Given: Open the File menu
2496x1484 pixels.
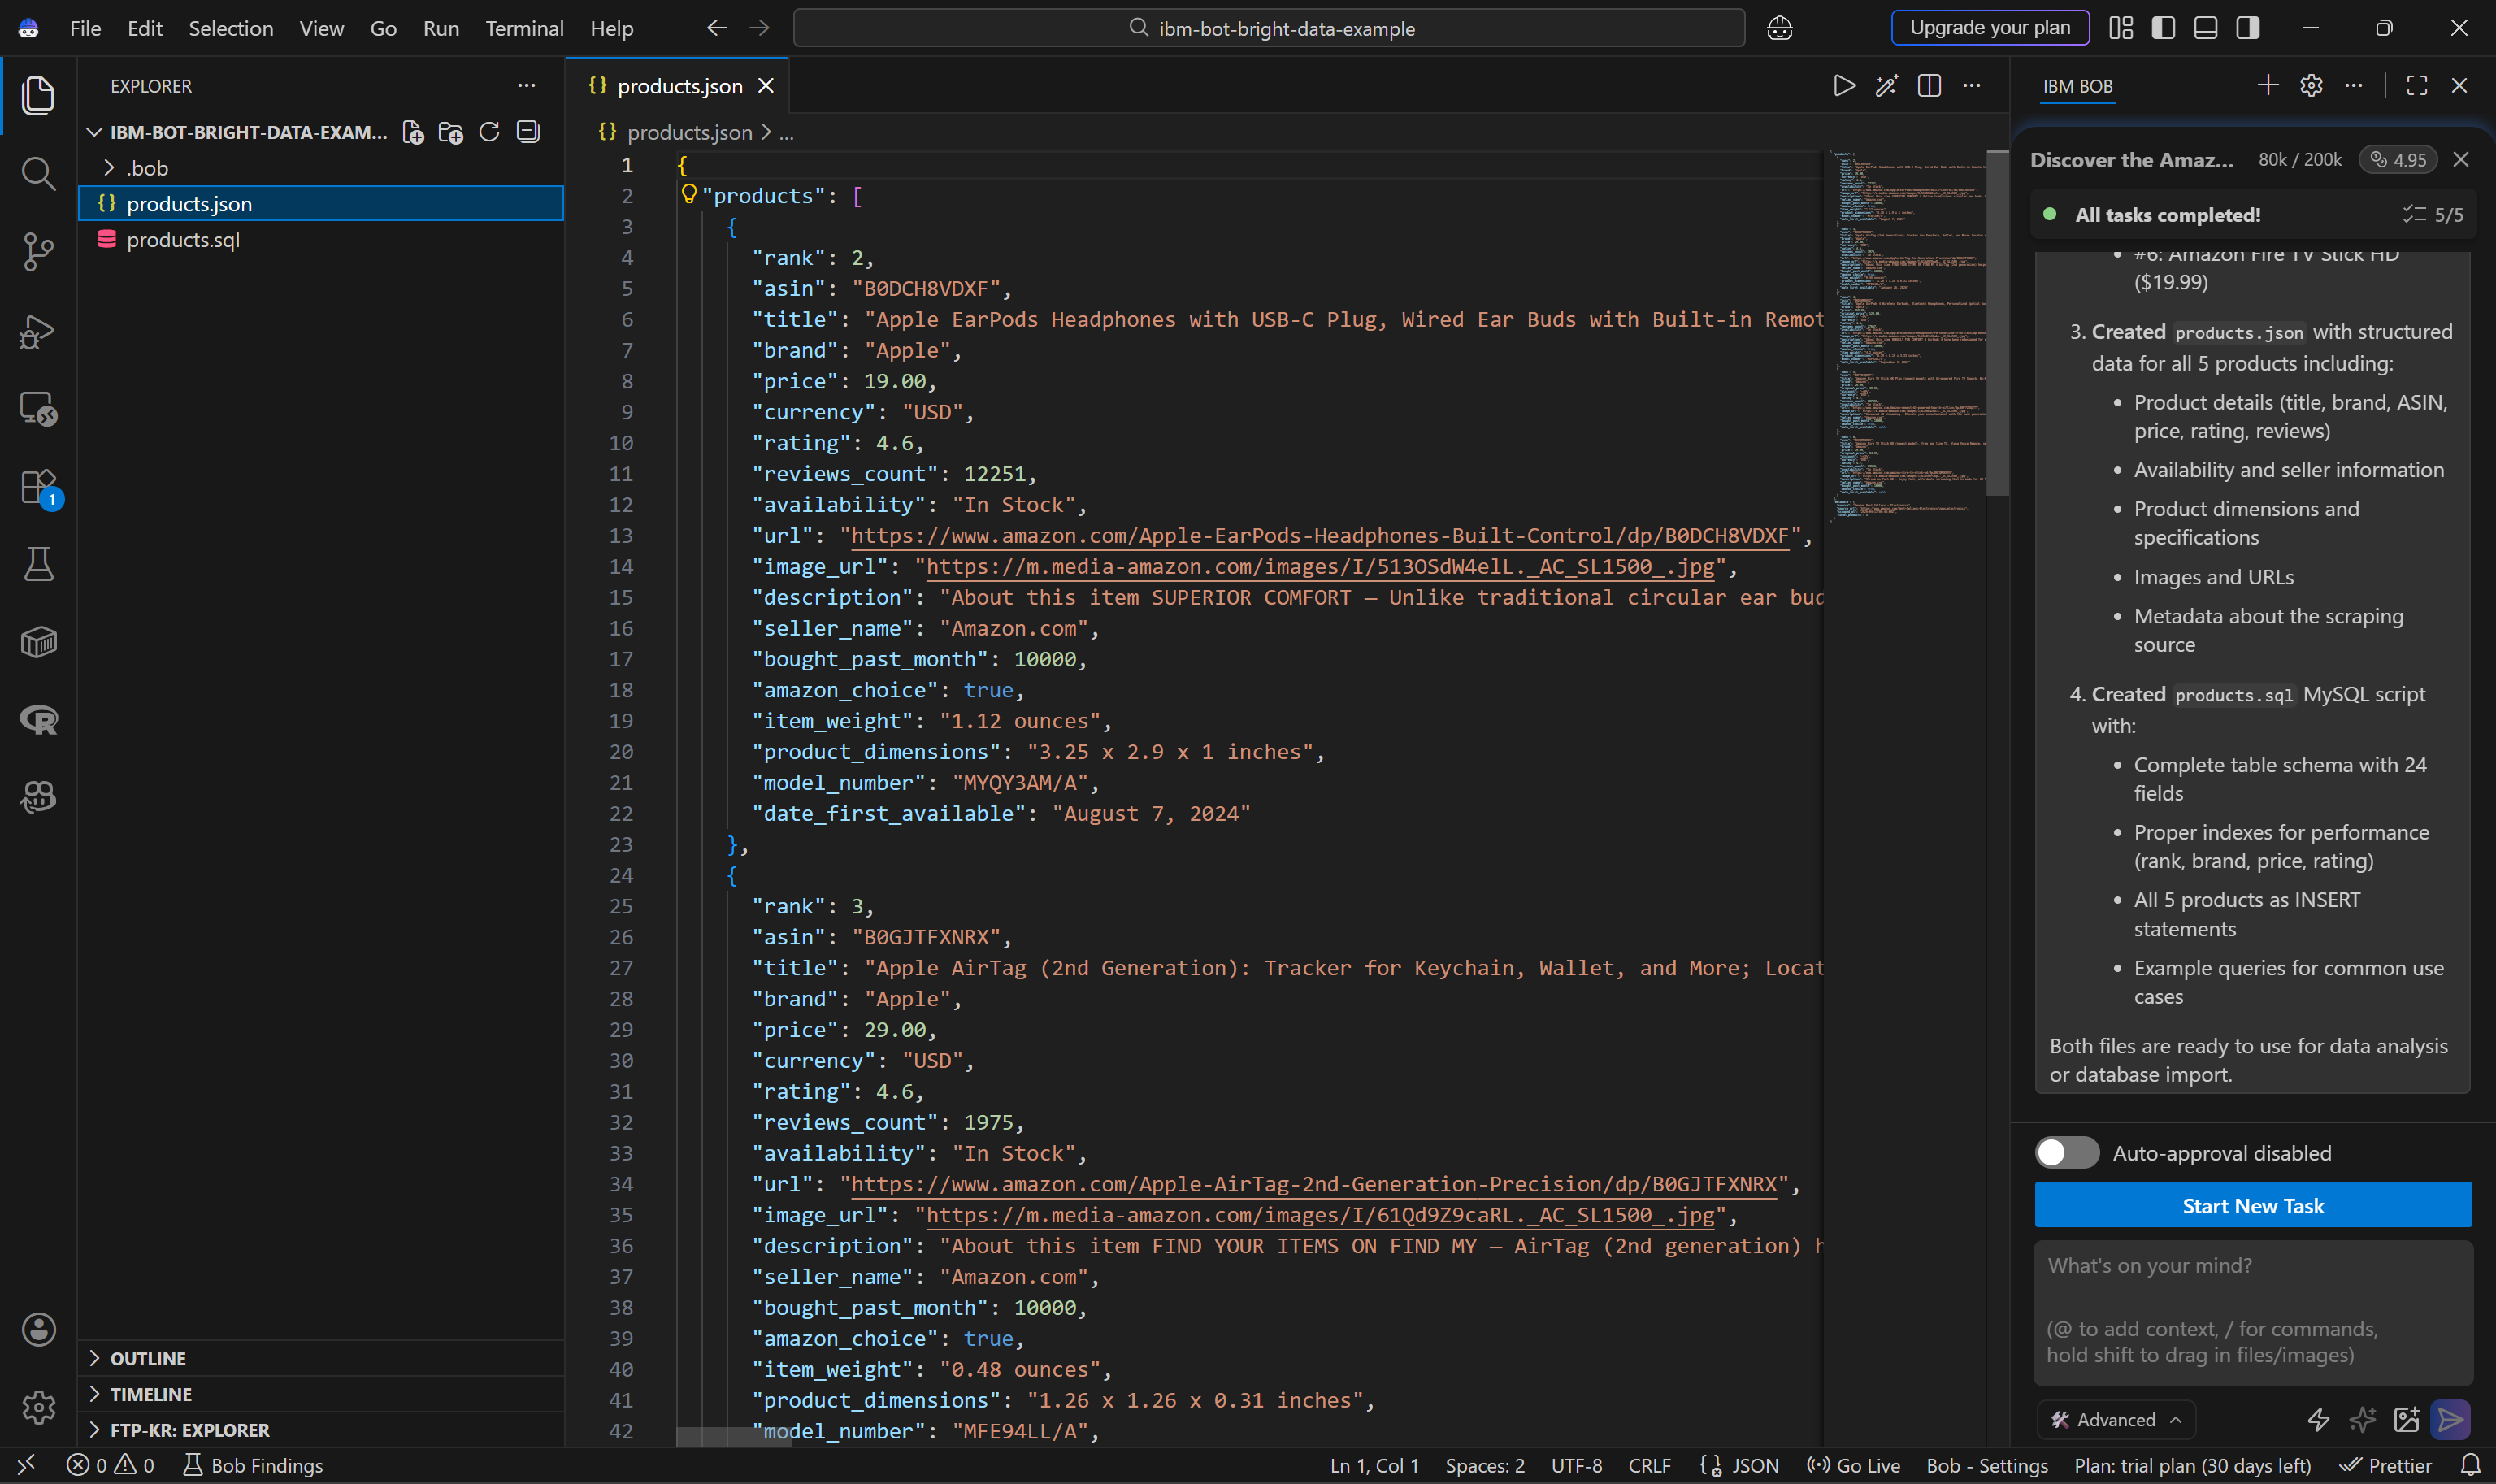Looking at the screenshot, I should pos(85,28).
